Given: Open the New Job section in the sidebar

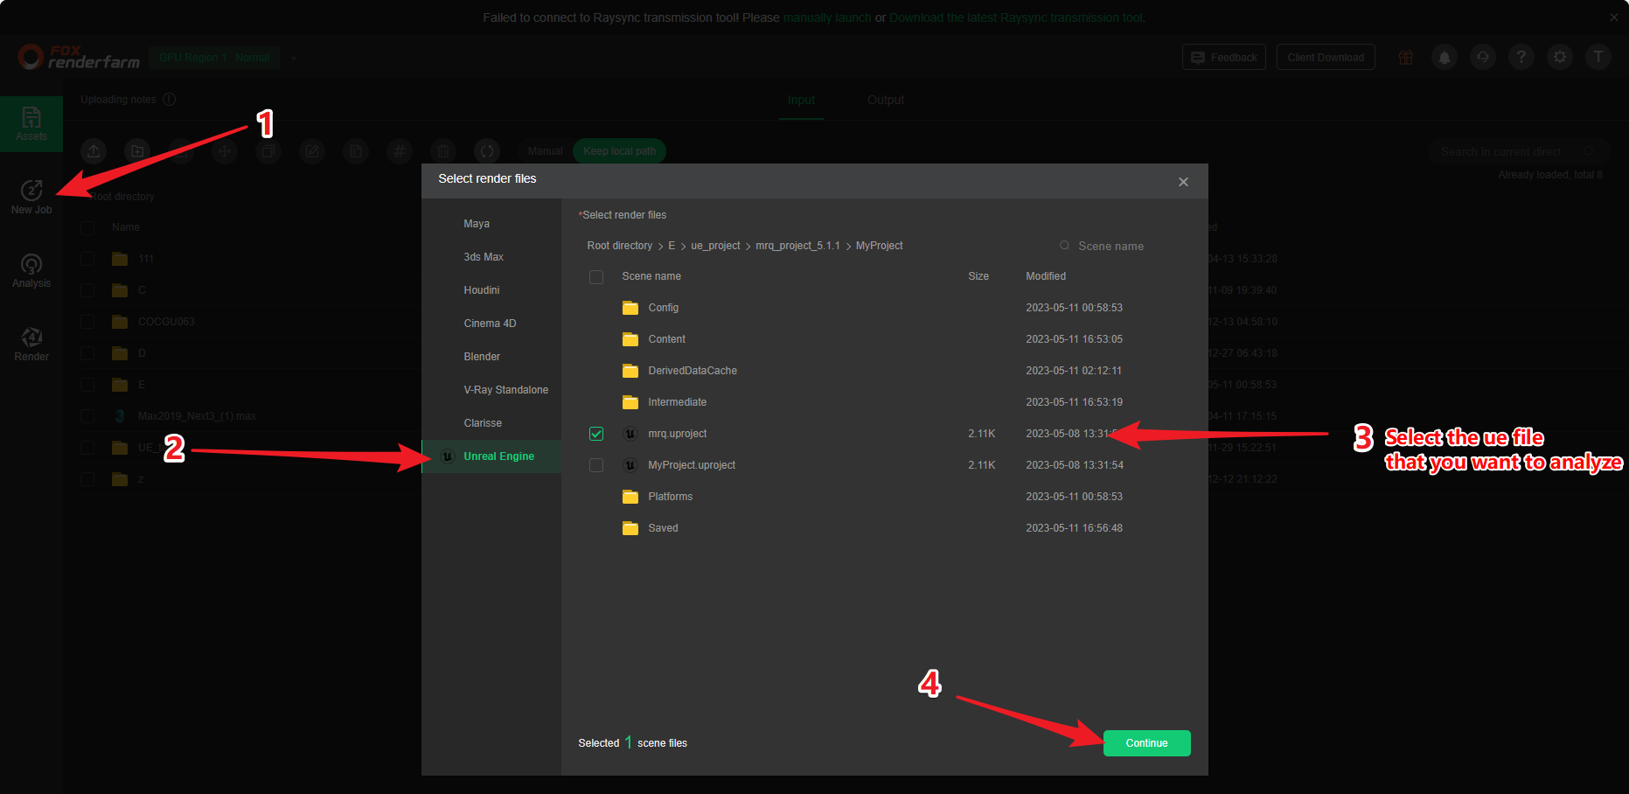Looking at the screenshot, I should tap(31, 197).
